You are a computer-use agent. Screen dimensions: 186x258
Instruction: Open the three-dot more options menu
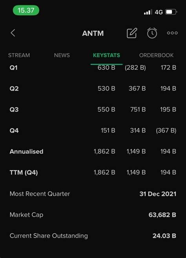pos(172,33)
